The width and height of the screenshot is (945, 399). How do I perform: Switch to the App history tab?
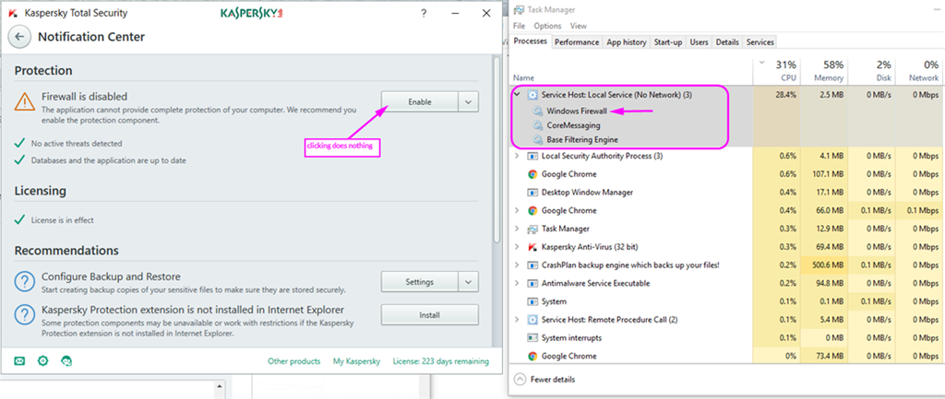[627, 42]
